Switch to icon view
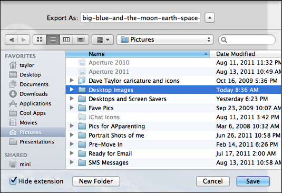Image resolution: width=282 pixels, height=193 pixels. tap(40, 40)
